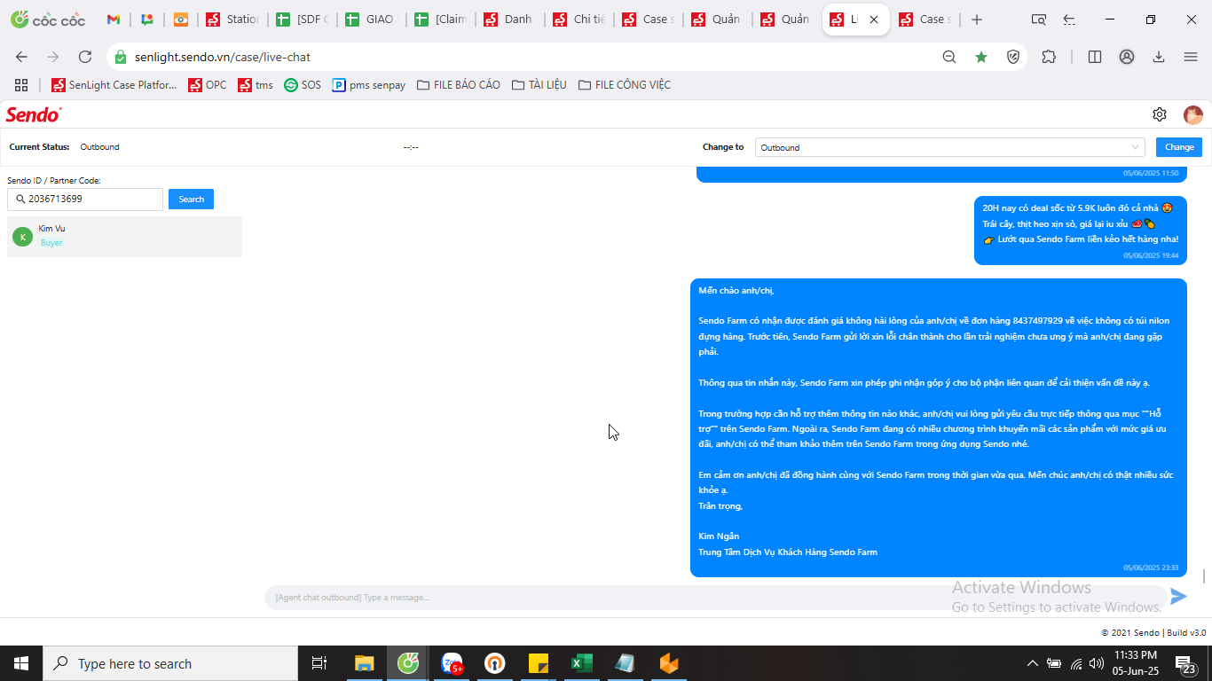Switch to the Danh tab

coord(509,20)
